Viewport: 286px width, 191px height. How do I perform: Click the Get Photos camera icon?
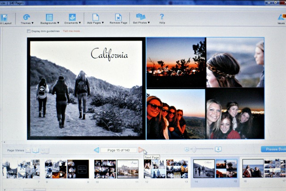(141, 18)
